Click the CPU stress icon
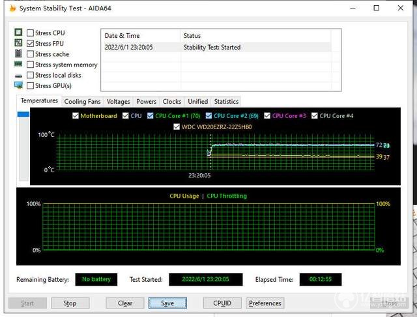Image resolution: width=417 pixels, height=317 pixels. (18, 32)
